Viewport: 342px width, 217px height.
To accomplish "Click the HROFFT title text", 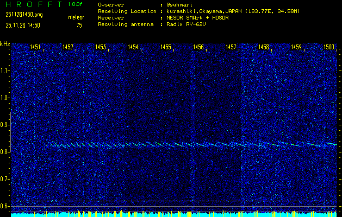I will tap(33, 4).
